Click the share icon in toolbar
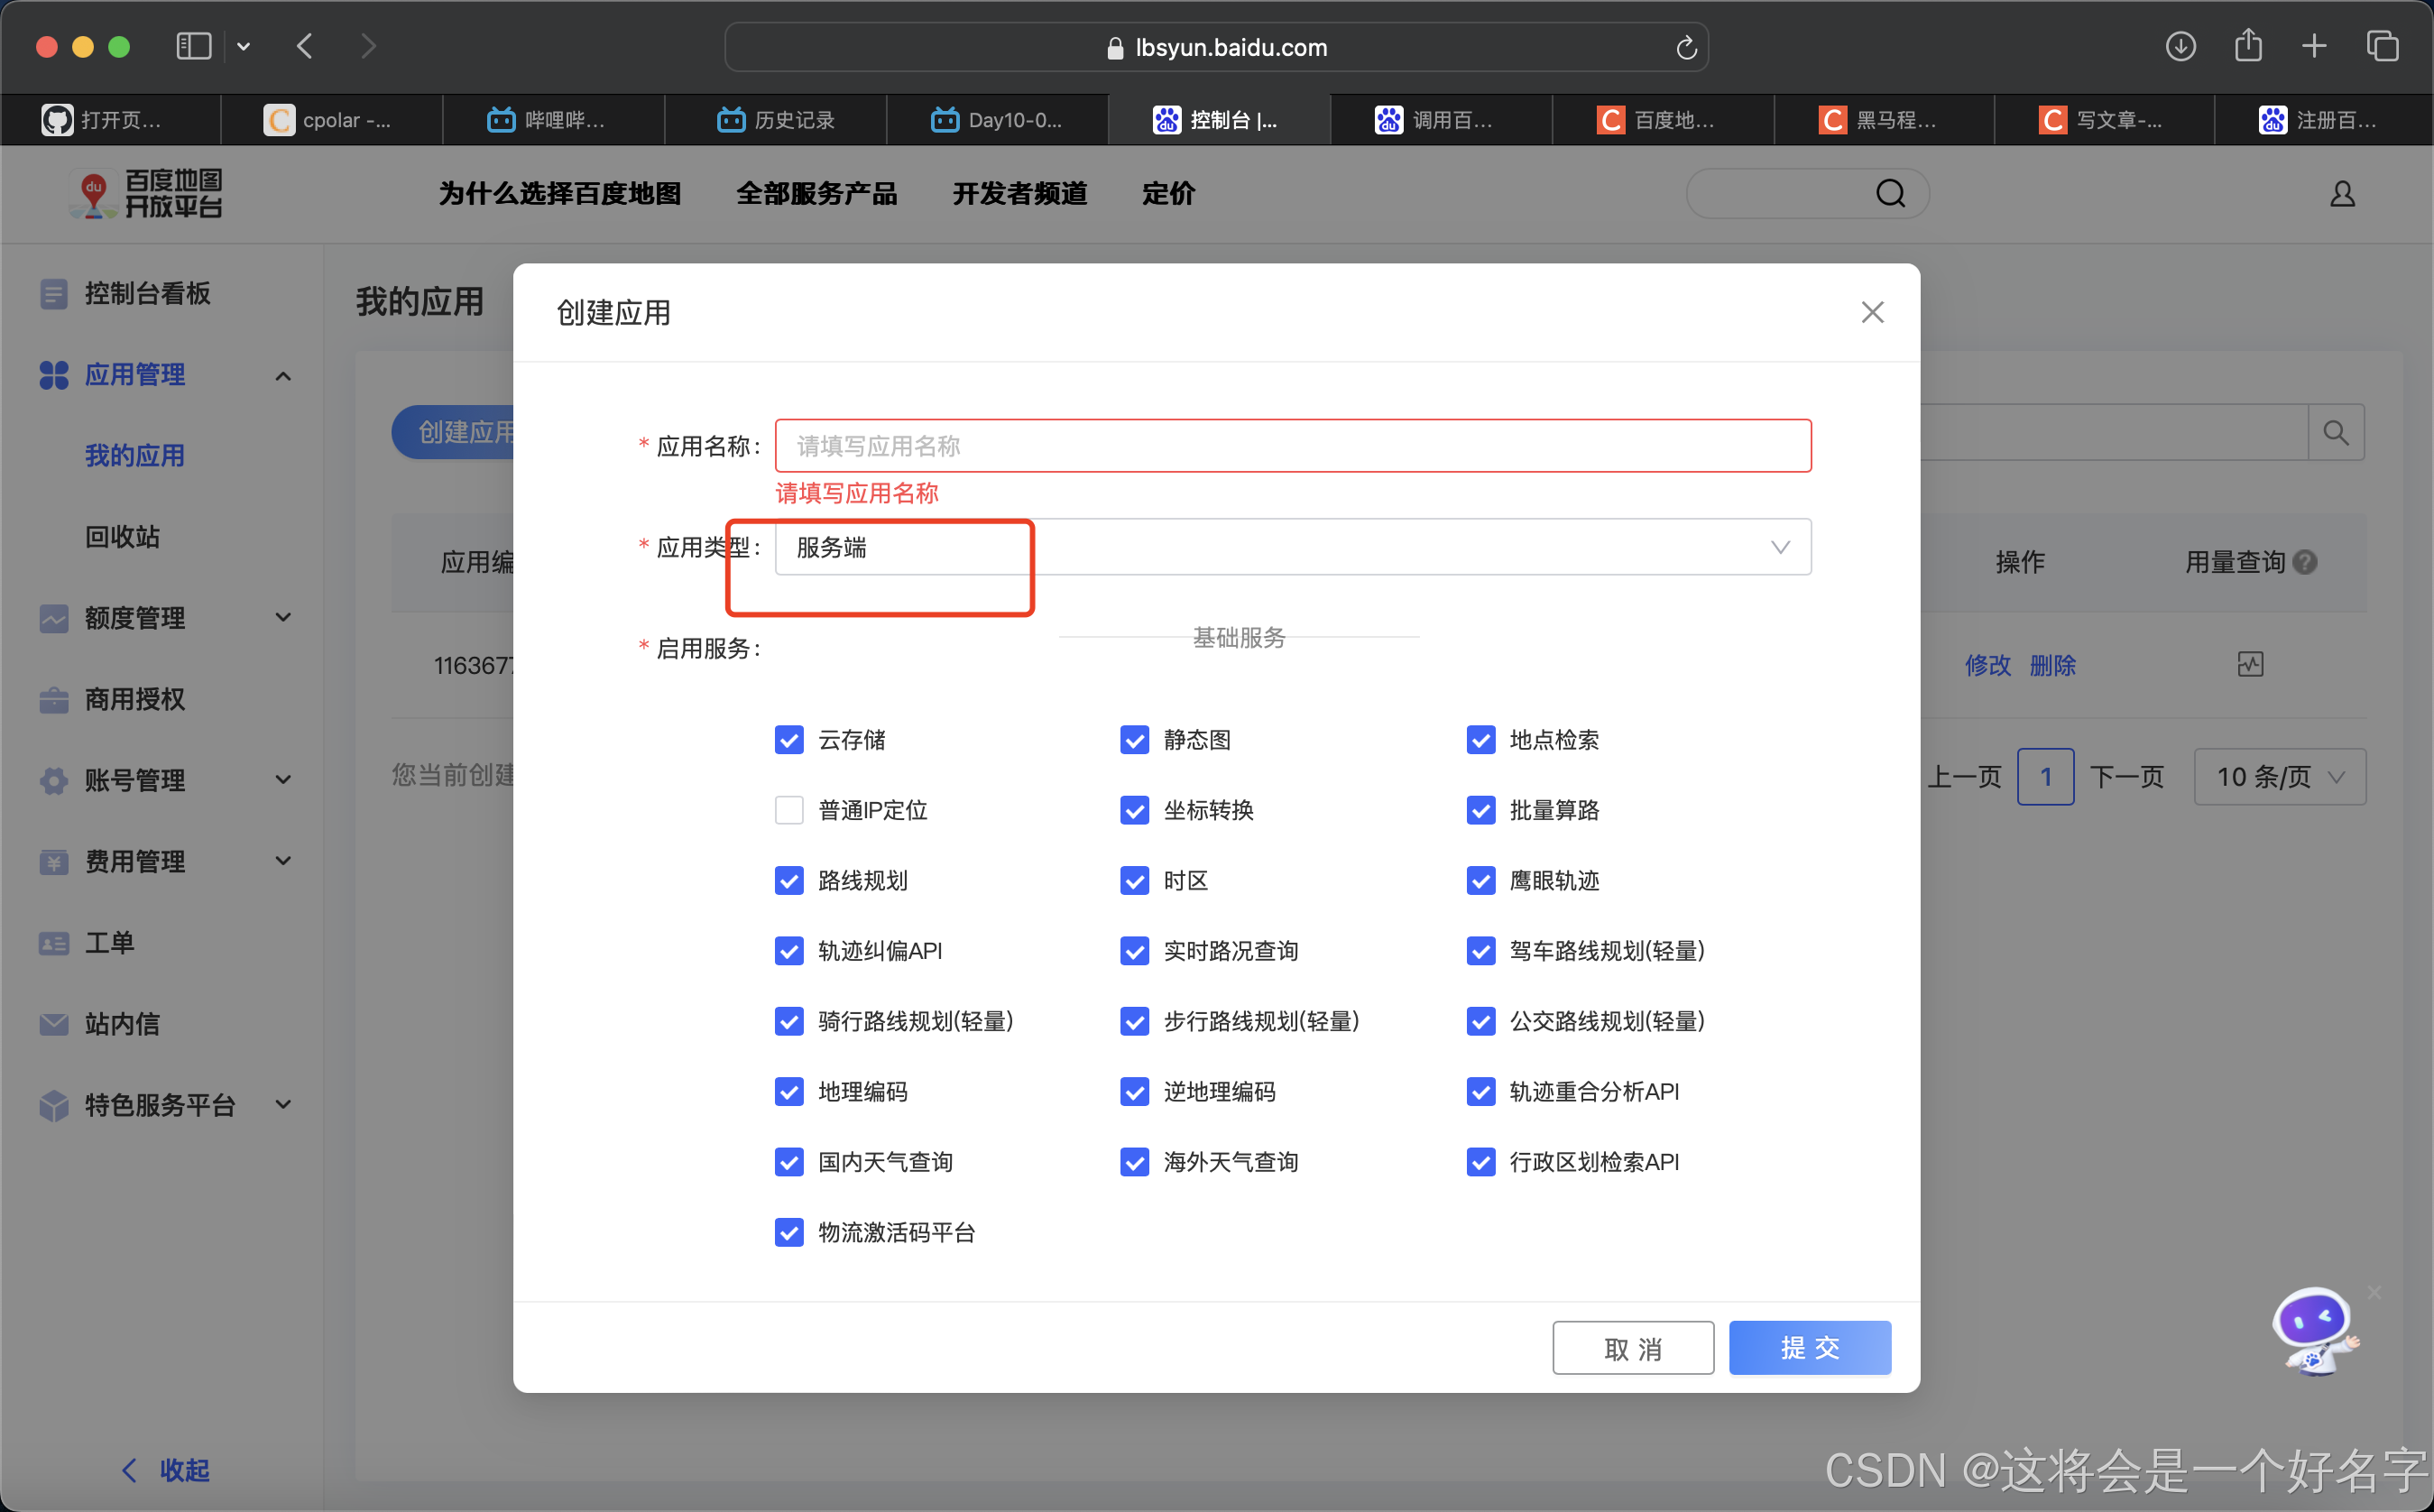The image size is (2434, 1512). (2248, 46)
